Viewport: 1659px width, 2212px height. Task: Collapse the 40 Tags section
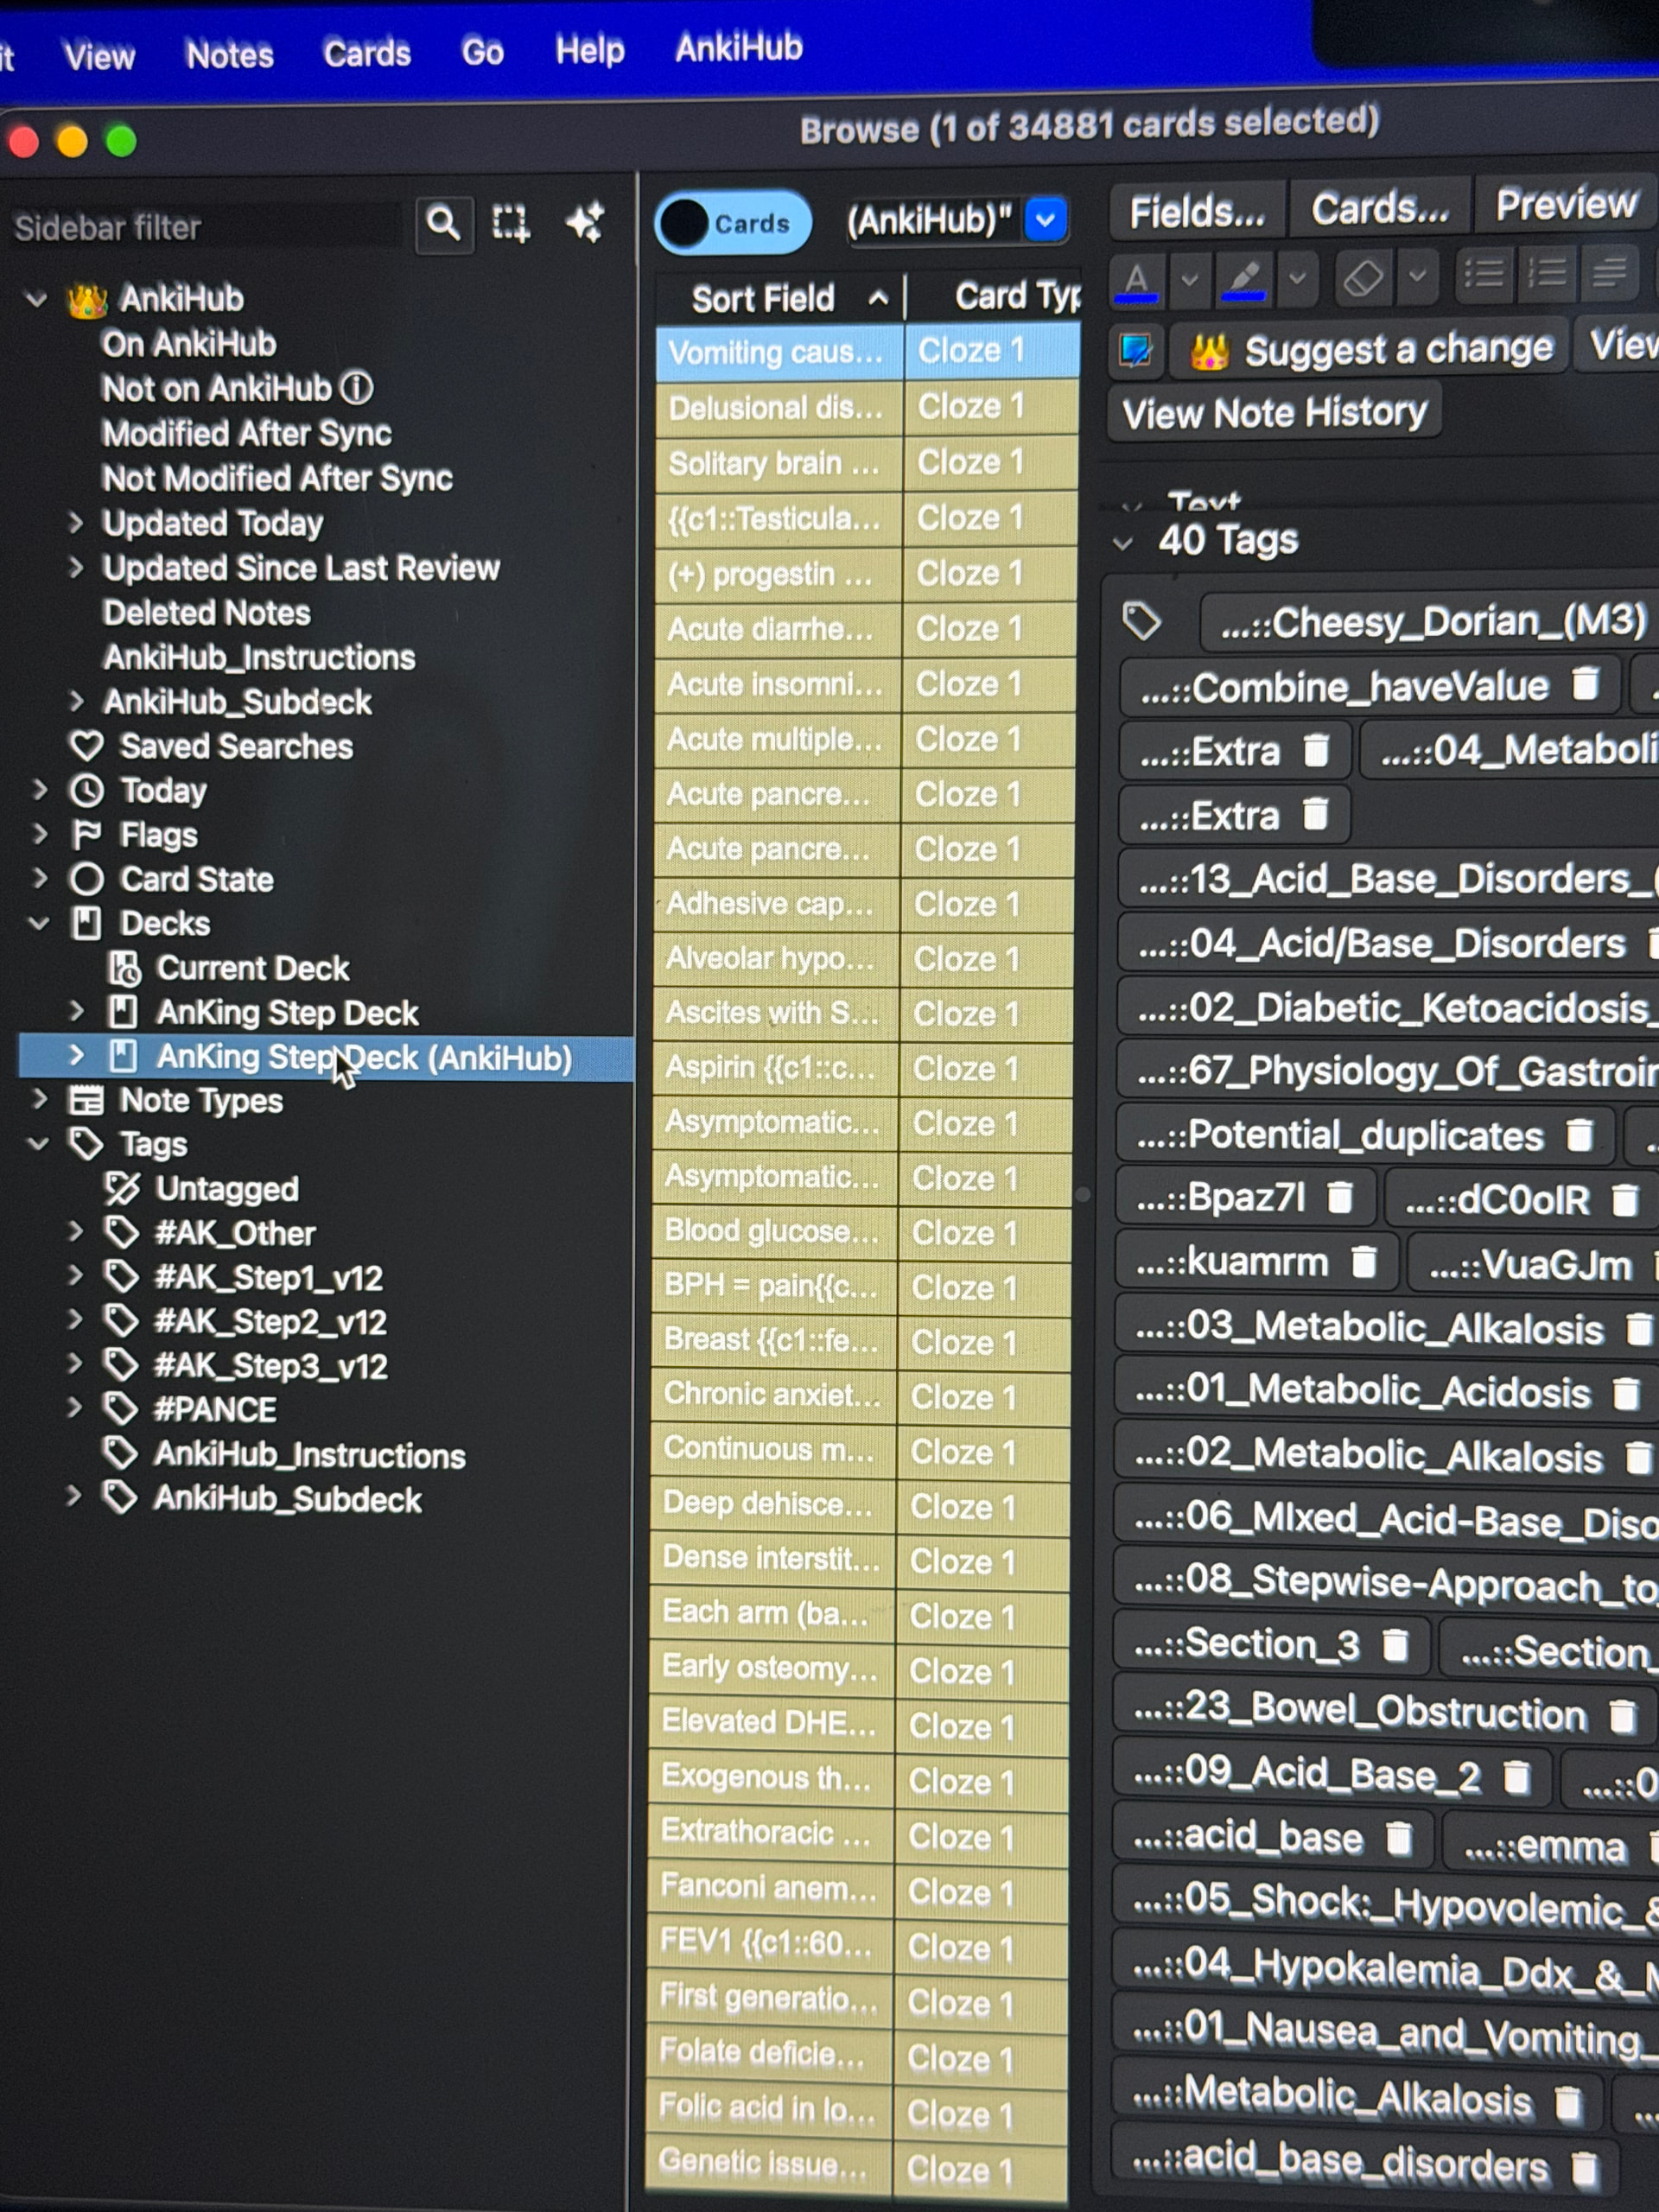(1124, 544)
